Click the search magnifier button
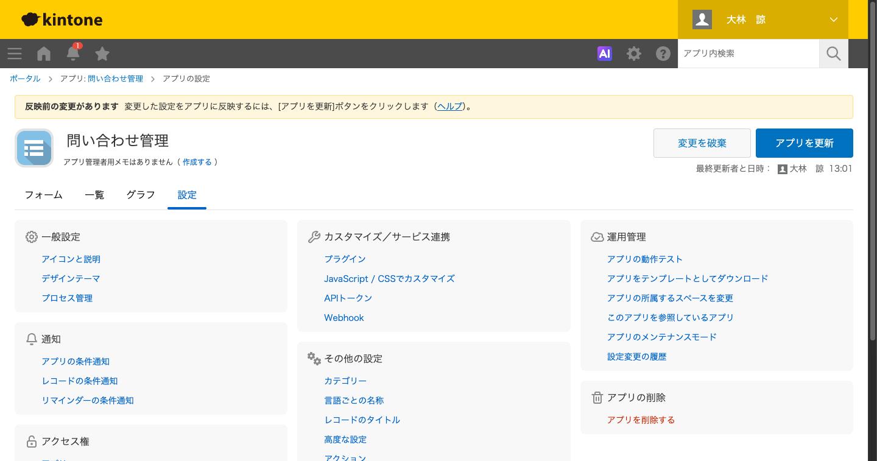The height and width of the screenshot is (461, 877). pos(834,54)
